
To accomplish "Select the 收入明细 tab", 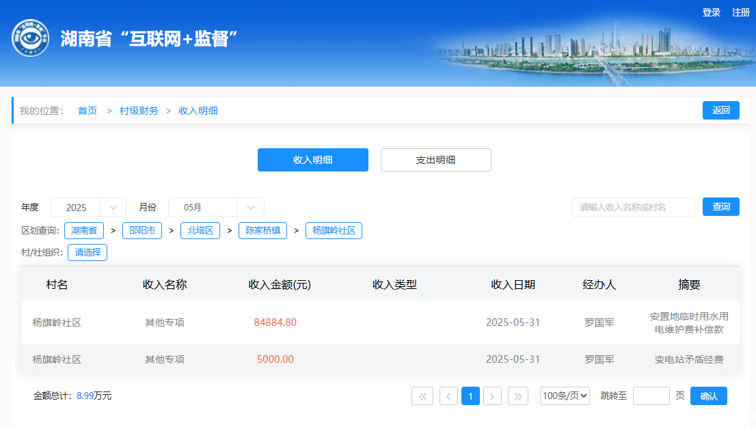I will coord(312,160).
